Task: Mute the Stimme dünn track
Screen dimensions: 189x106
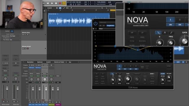Action: pyautogui.click(x=23, y=35)
